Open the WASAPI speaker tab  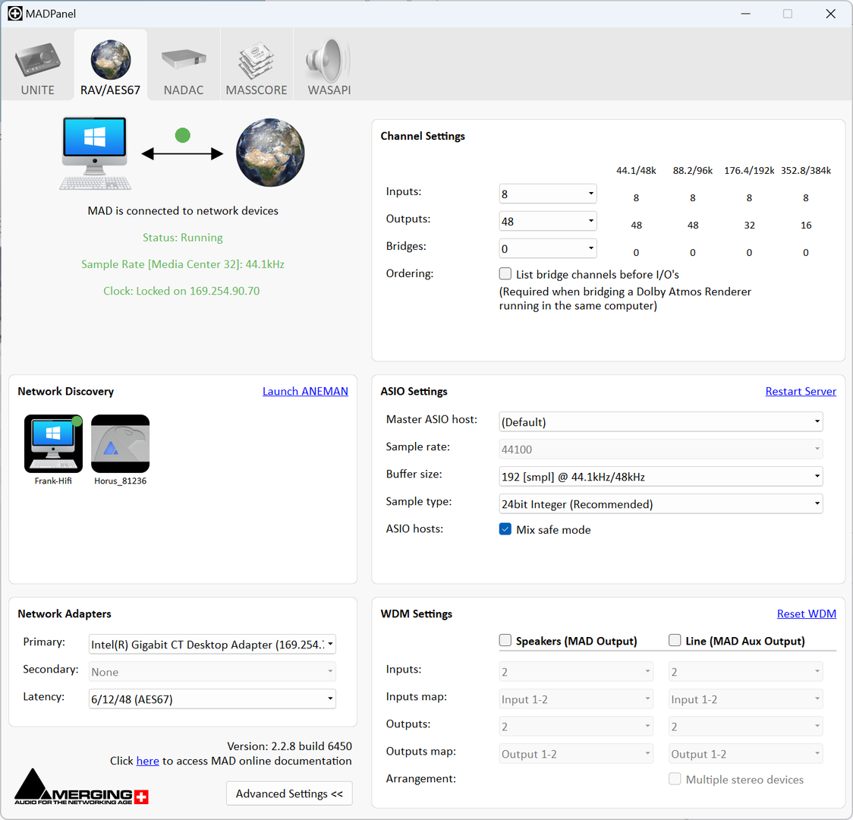tap(329, 66)
